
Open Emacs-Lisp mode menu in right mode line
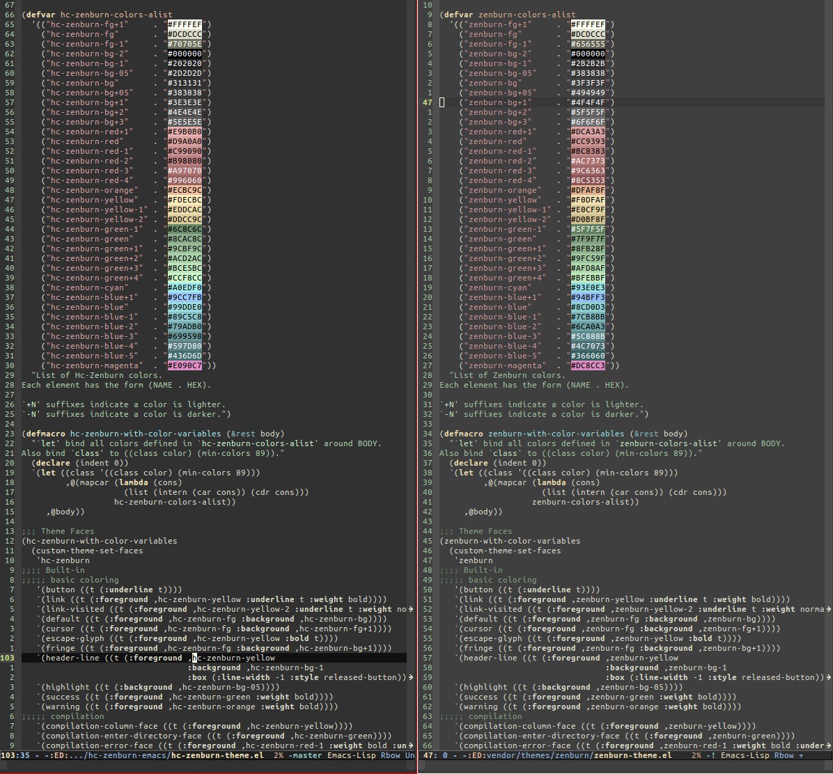(745, 755)
